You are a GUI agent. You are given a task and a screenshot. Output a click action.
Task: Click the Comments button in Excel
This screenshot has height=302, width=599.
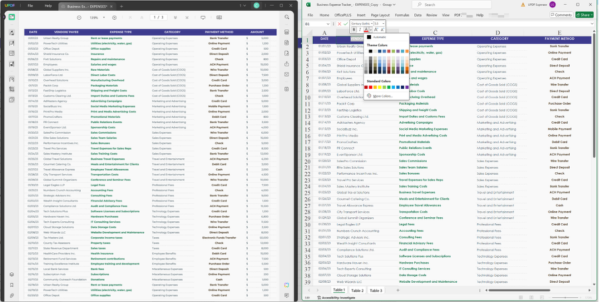point(561,15)
